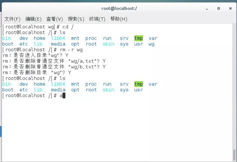
Task: Open the 编辑(E) menu
Action: [x=33, y=19]
